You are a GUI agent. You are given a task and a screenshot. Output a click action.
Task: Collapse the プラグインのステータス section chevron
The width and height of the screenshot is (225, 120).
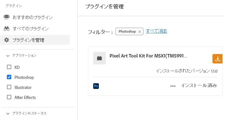[8, 113]
